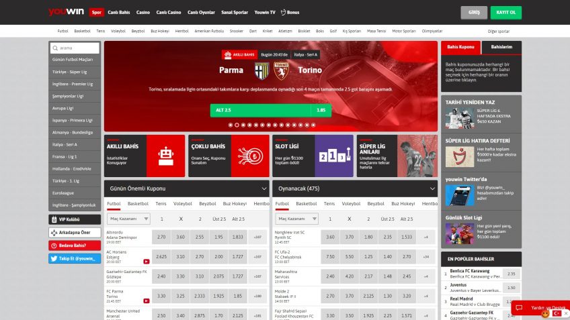This screenshot has width=570, height=320.
Task: Select Tenis tab in Oynanacak panel
Action: tap(329, 204)
